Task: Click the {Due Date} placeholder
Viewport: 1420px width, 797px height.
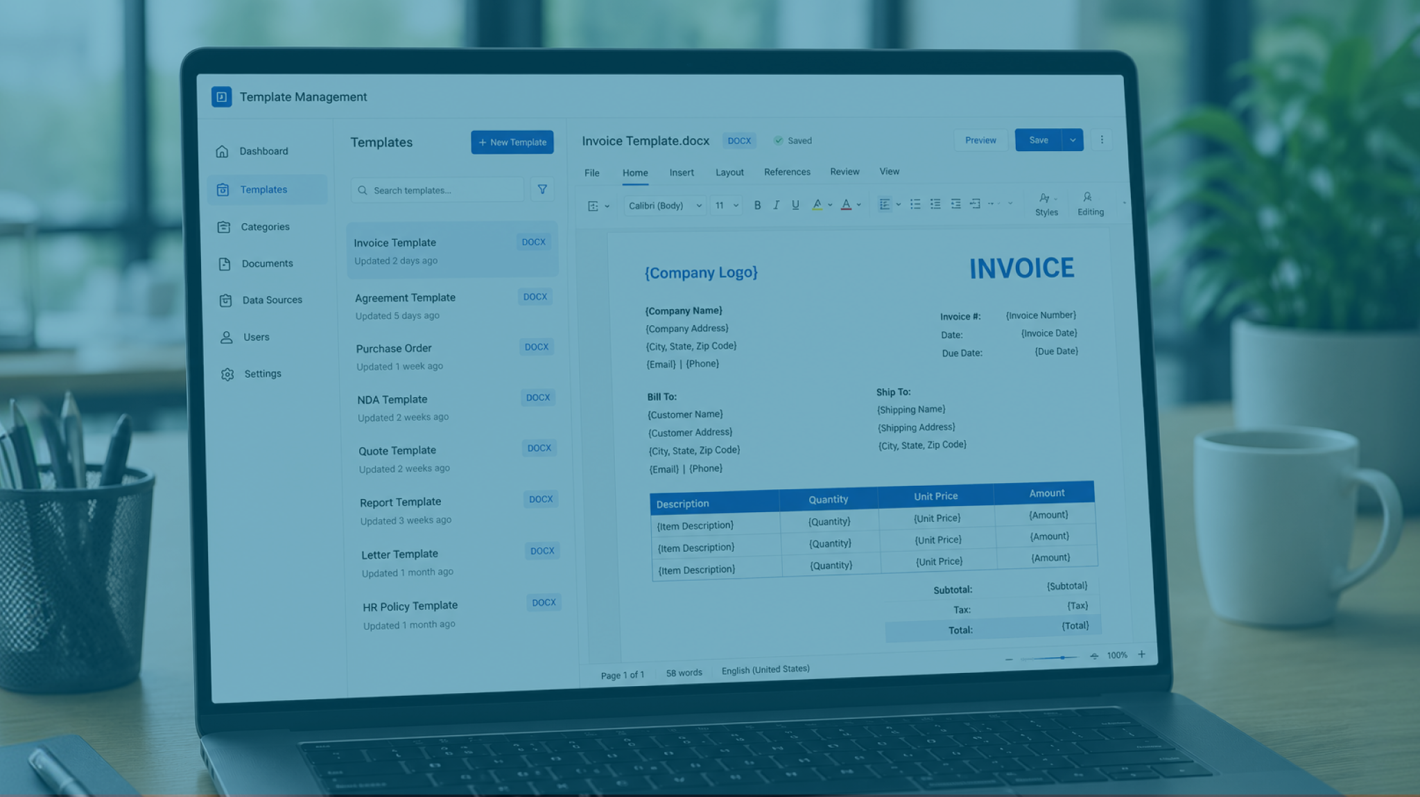Action: pos(1056,351)
